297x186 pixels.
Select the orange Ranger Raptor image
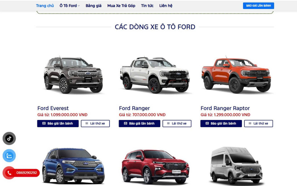(236, 75)
